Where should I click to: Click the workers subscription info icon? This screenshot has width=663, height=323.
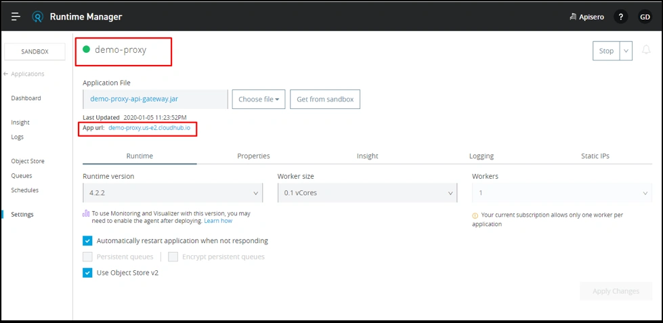point(475,215)
